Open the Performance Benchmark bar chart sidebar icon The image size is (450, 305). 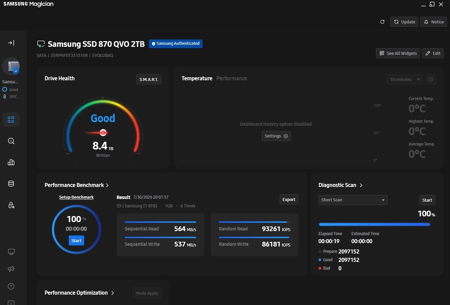coord(11,162)
